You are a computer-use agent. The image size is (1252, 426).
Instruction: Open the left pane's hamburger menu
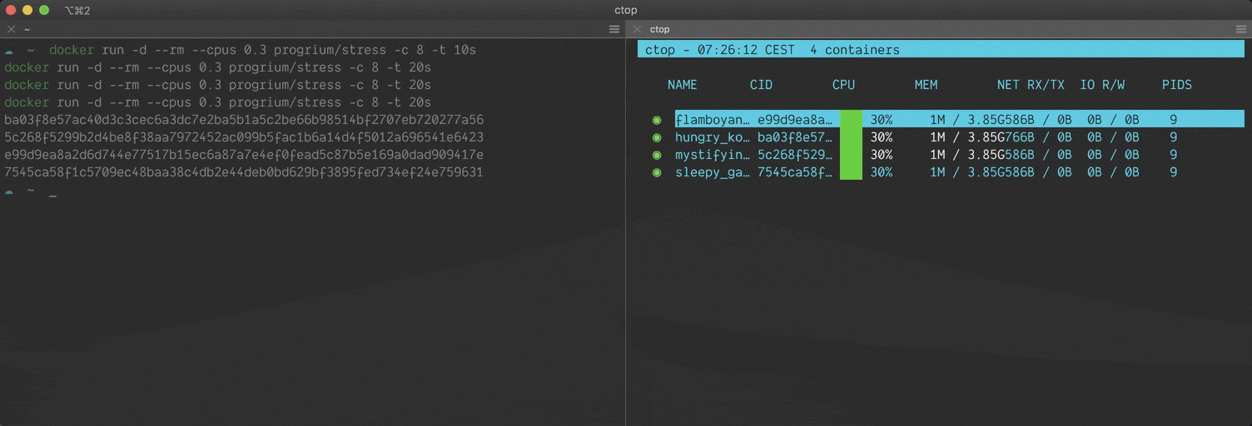[614, 29]
